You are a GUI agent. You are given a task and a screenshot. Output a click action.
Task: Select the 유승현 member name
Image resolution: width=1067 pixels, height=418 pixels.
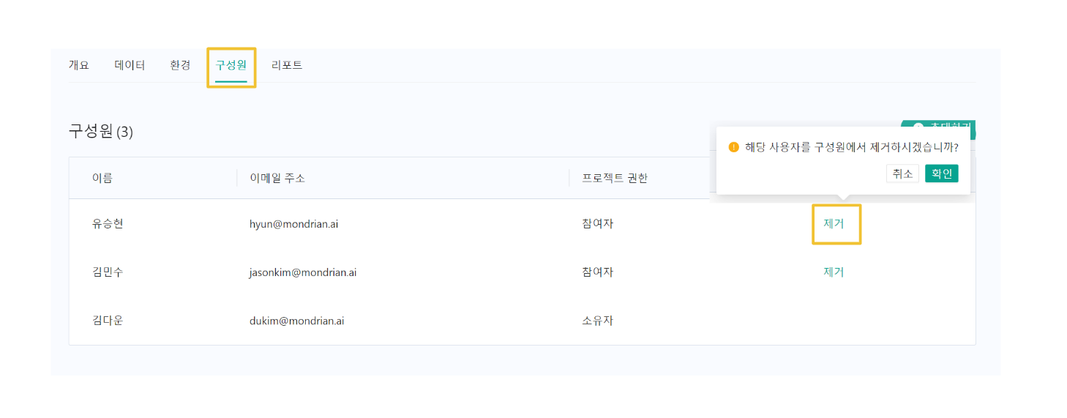click(108, 223)
